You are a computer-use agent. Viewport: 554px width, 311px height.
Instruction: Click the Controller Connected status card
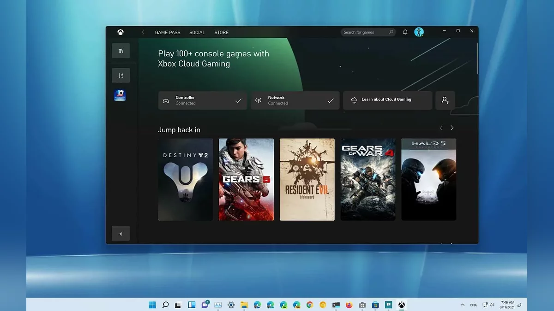point(203,100)
